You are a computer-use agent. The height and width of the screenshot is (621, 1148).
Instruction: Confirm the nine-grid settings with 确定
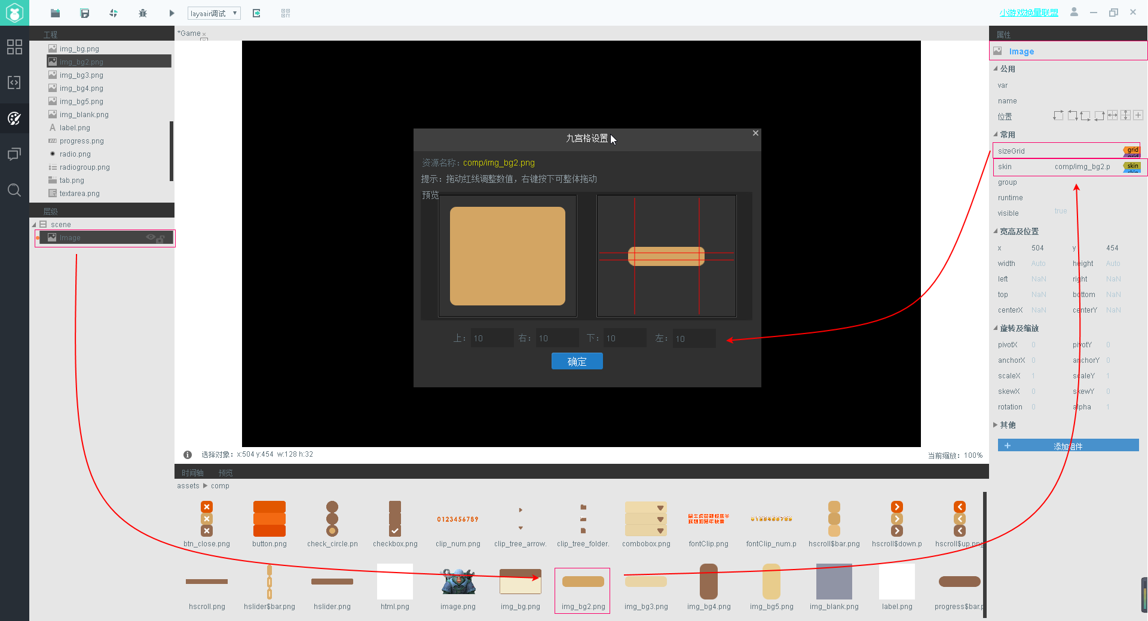click(577, 362)
